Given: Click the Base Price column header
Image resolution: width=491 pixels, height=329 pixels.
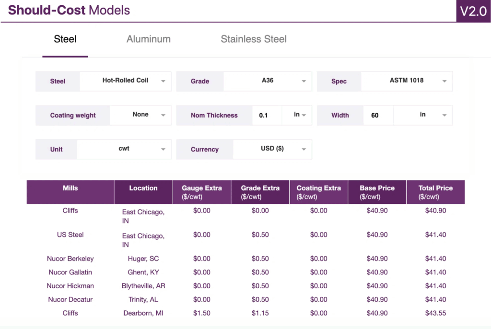Looking at the screenshot, I should pos(377,192).
